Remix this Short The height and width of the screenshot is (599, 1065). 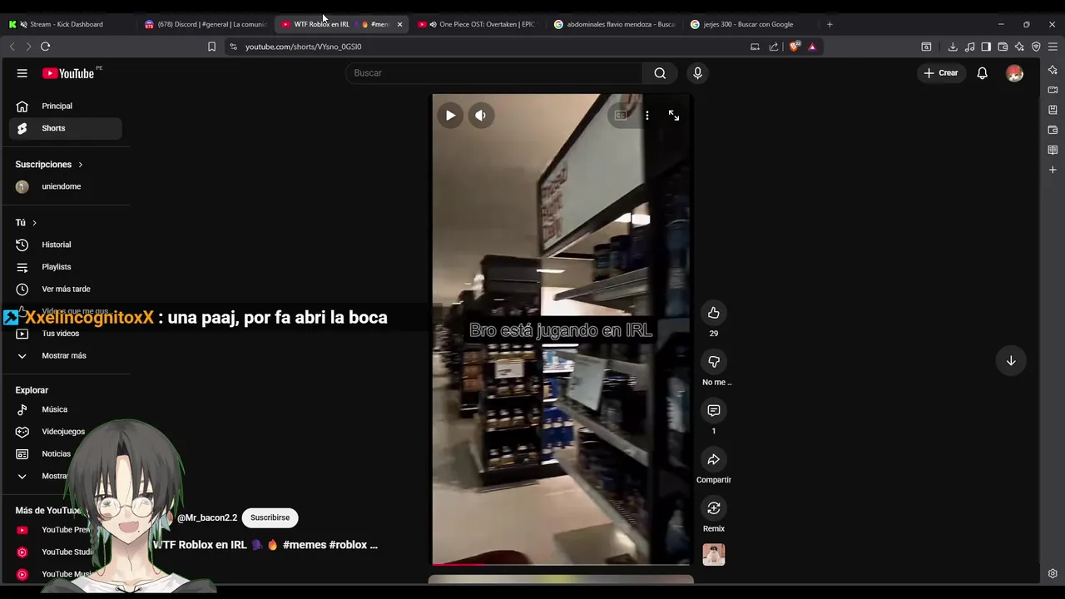coord(713,508)
